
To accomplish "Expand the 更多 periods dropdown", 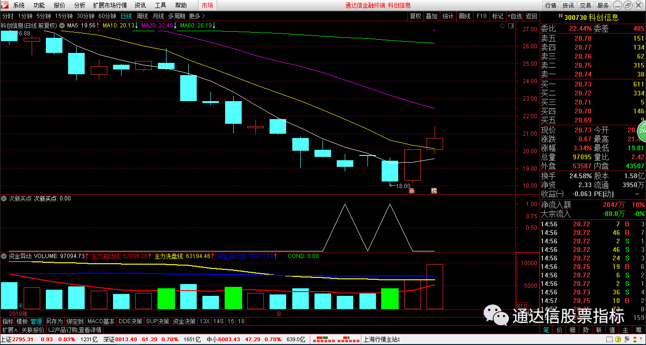I will pos(197,16).
